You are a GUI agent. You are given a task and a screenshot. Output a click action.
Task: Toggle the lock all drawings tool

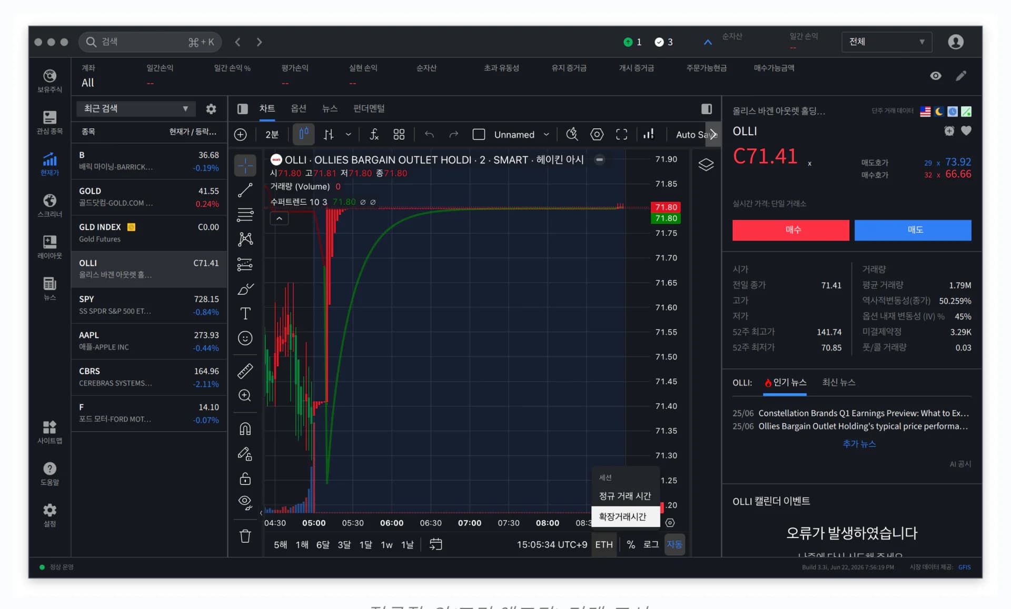[245, 478]
